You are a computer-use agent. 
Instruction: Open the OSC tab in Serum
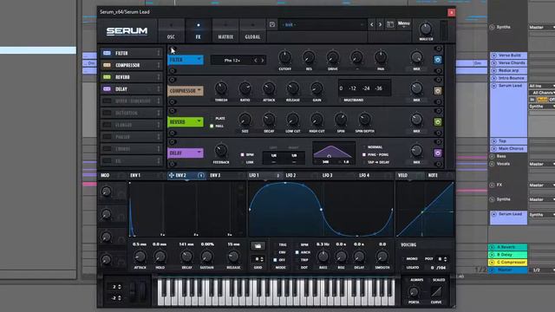(x=171, y=31)
